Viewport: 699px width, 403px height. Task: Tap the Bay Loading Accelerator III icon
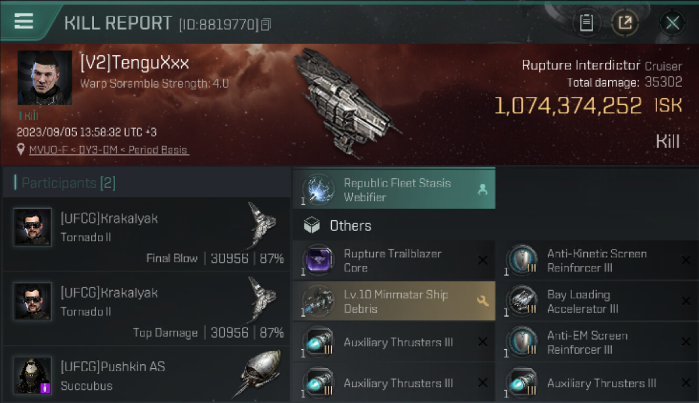[x=522, y=301]
